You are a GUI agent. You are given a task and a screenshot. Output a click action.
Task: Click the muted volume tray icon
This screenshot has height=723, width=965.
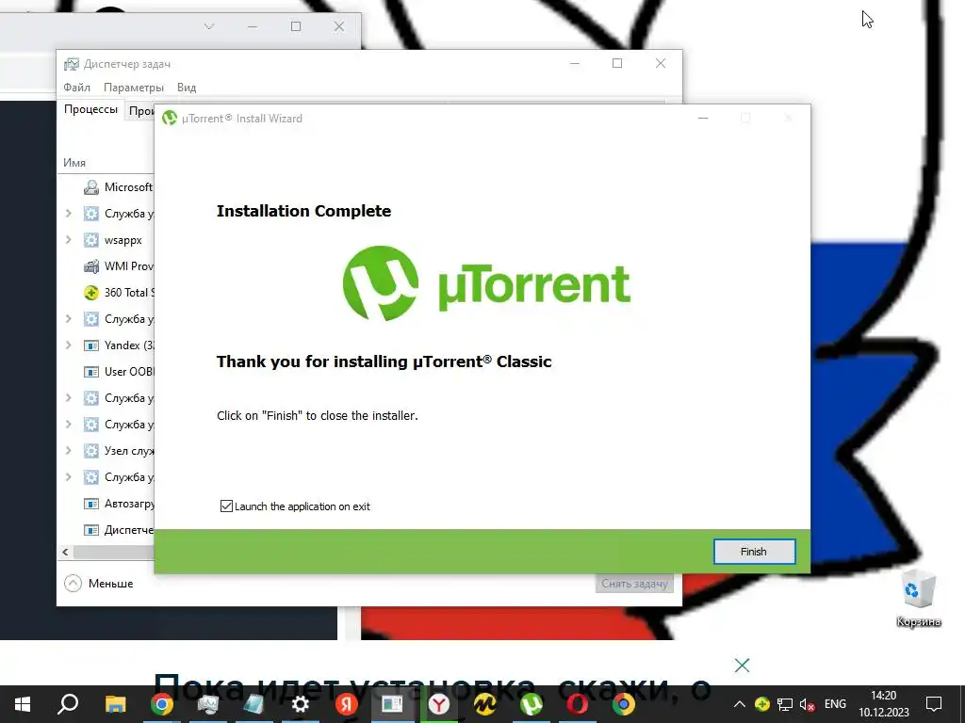808,704
